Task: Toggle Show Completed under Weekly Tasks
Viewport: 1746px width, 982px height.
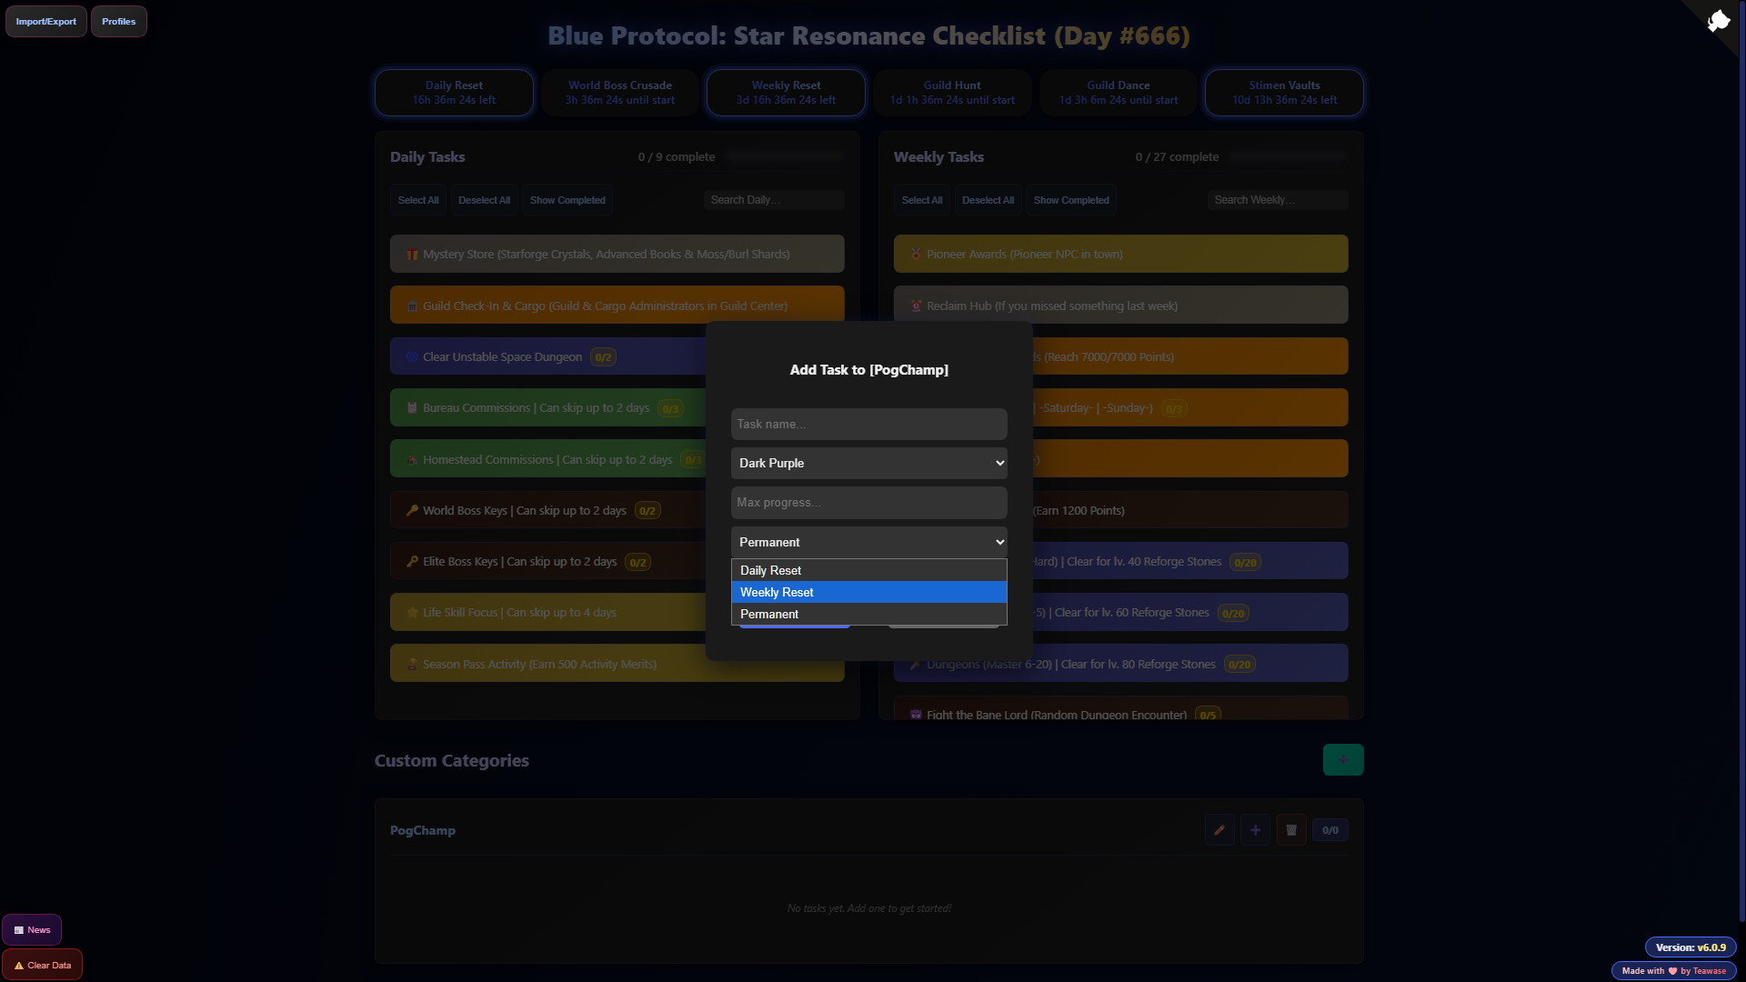Action: (1071, 200)
